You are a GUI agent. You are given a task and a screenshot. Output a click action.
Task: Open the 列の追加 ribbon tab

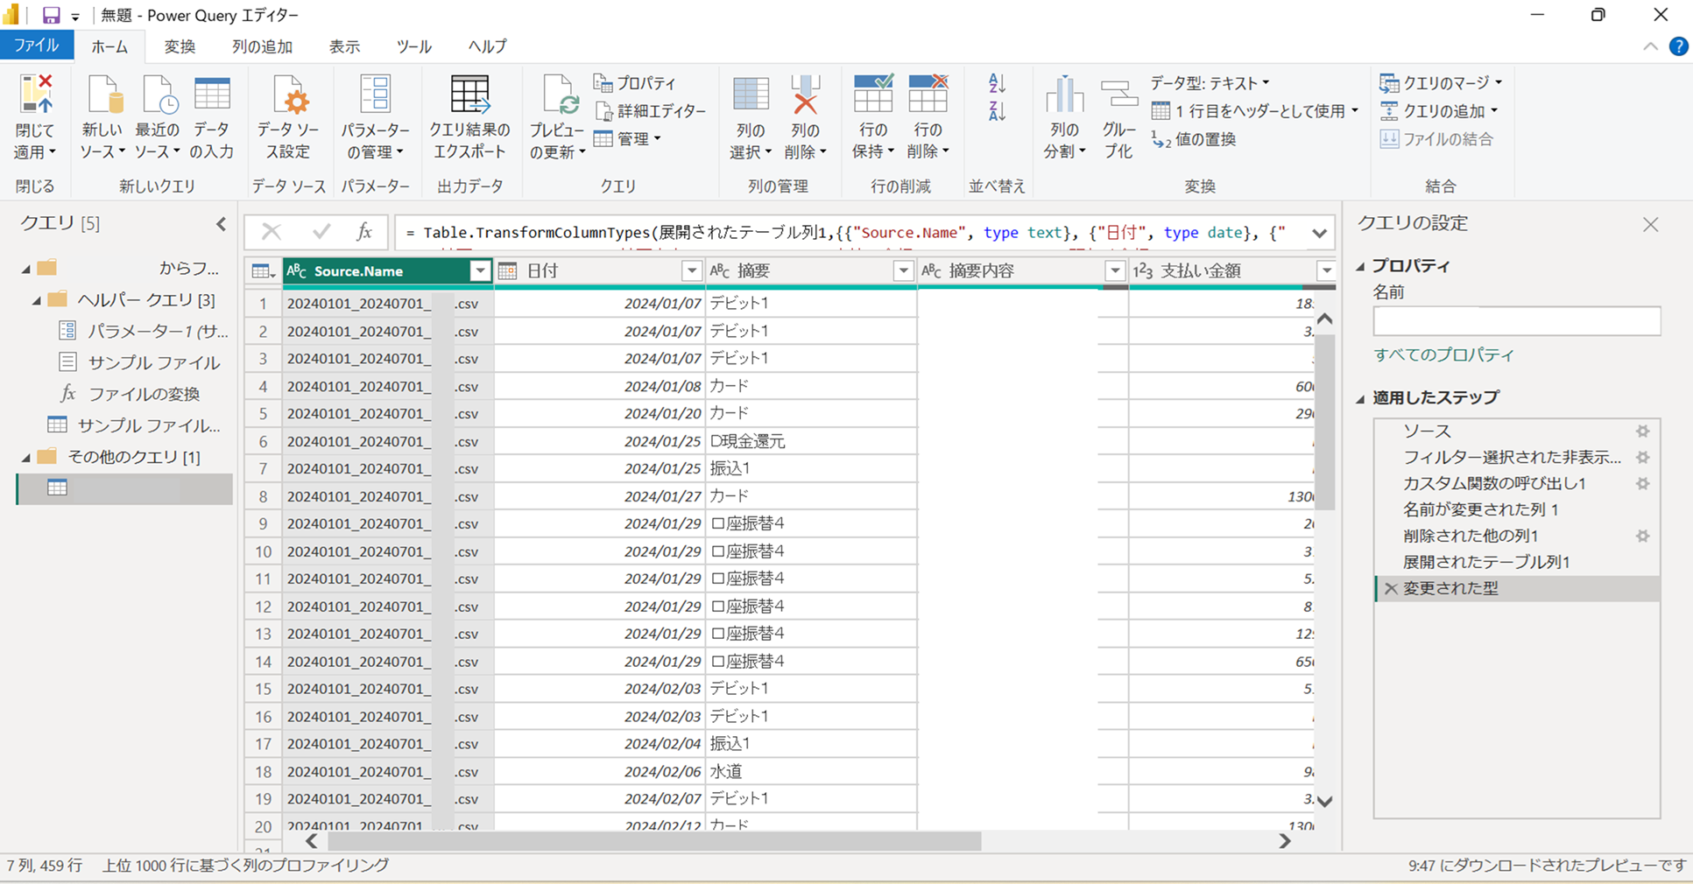coord(261,46)
